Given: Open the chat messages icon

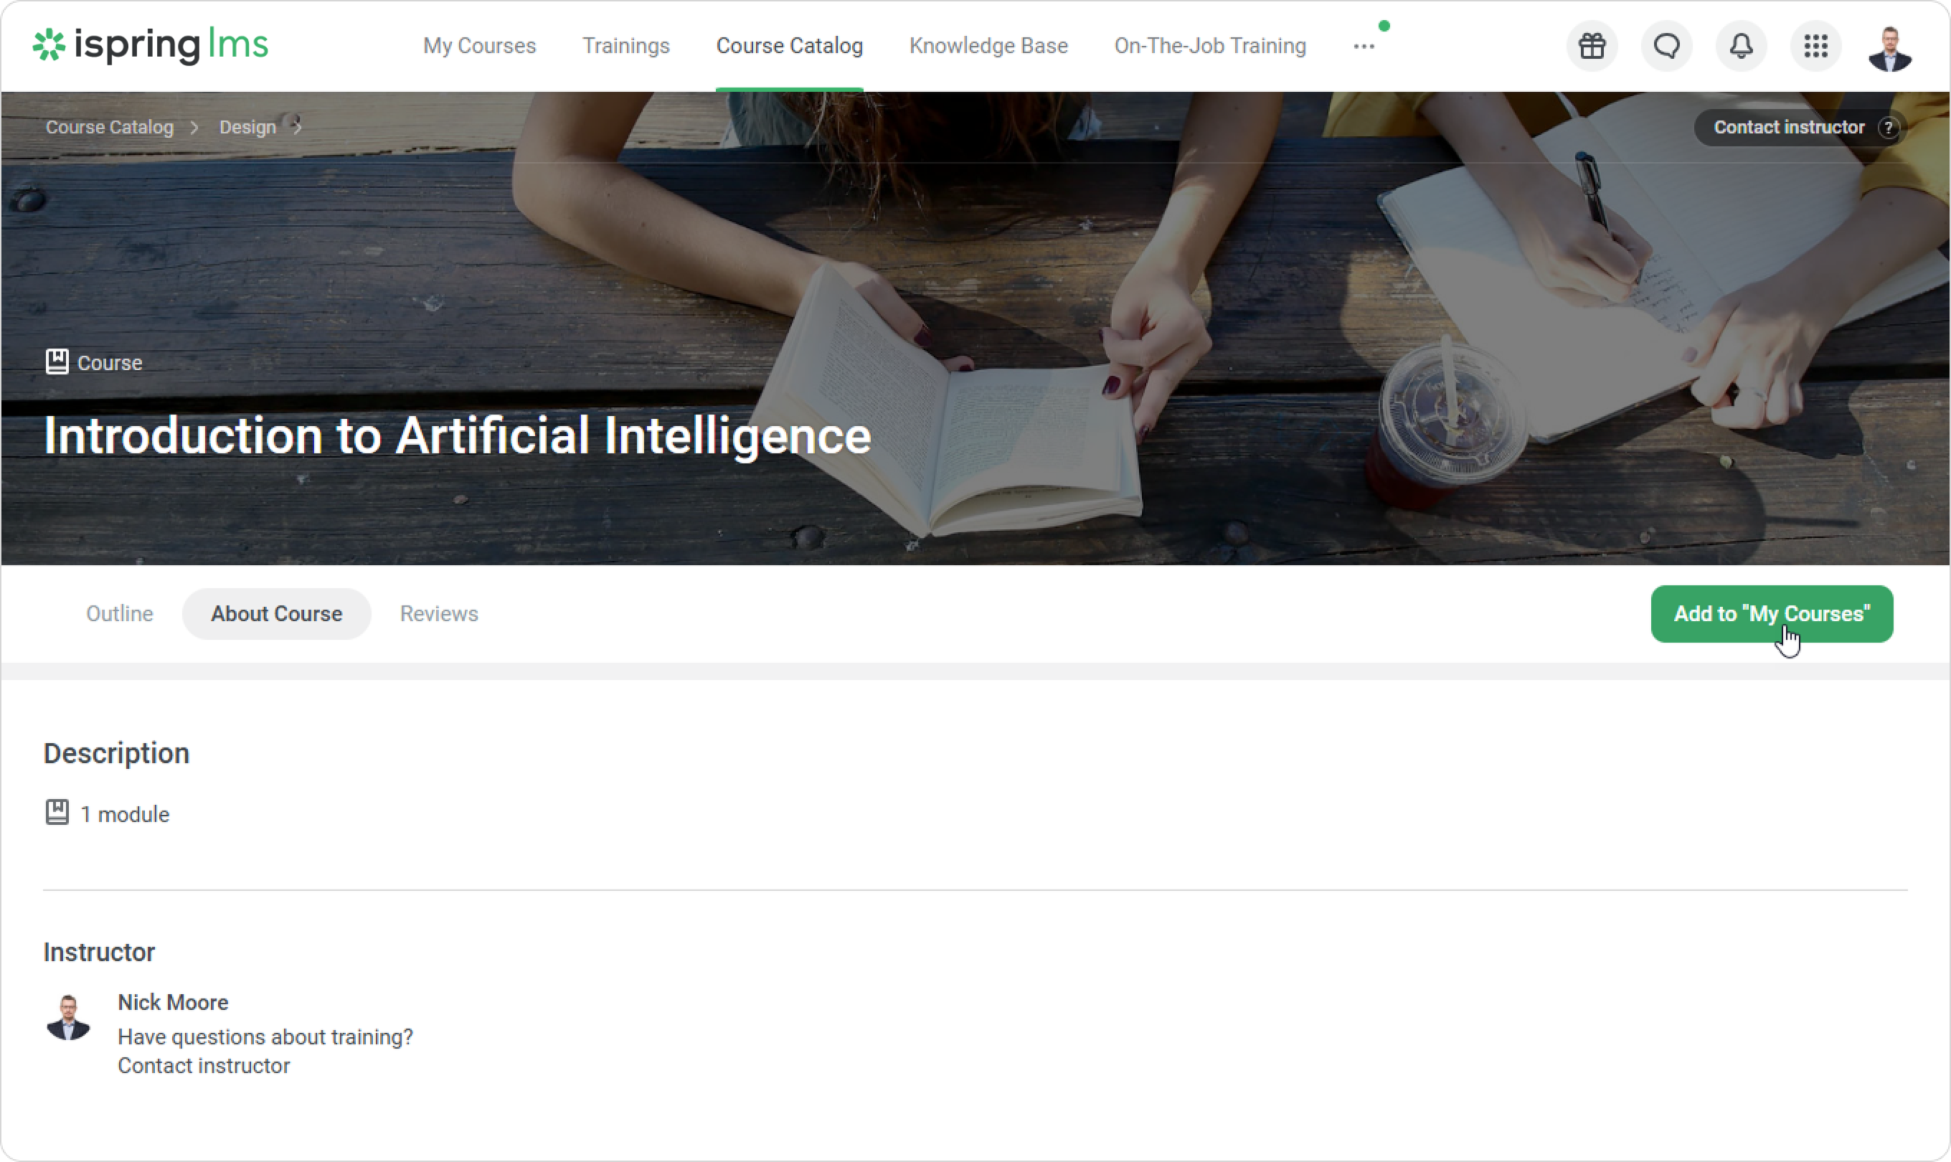Looking at the screenshot, I should pos(1666,46).
